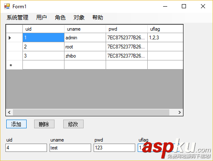
Task: Click the grid scrollbar left arrow
Action: [x=9, y=112]
